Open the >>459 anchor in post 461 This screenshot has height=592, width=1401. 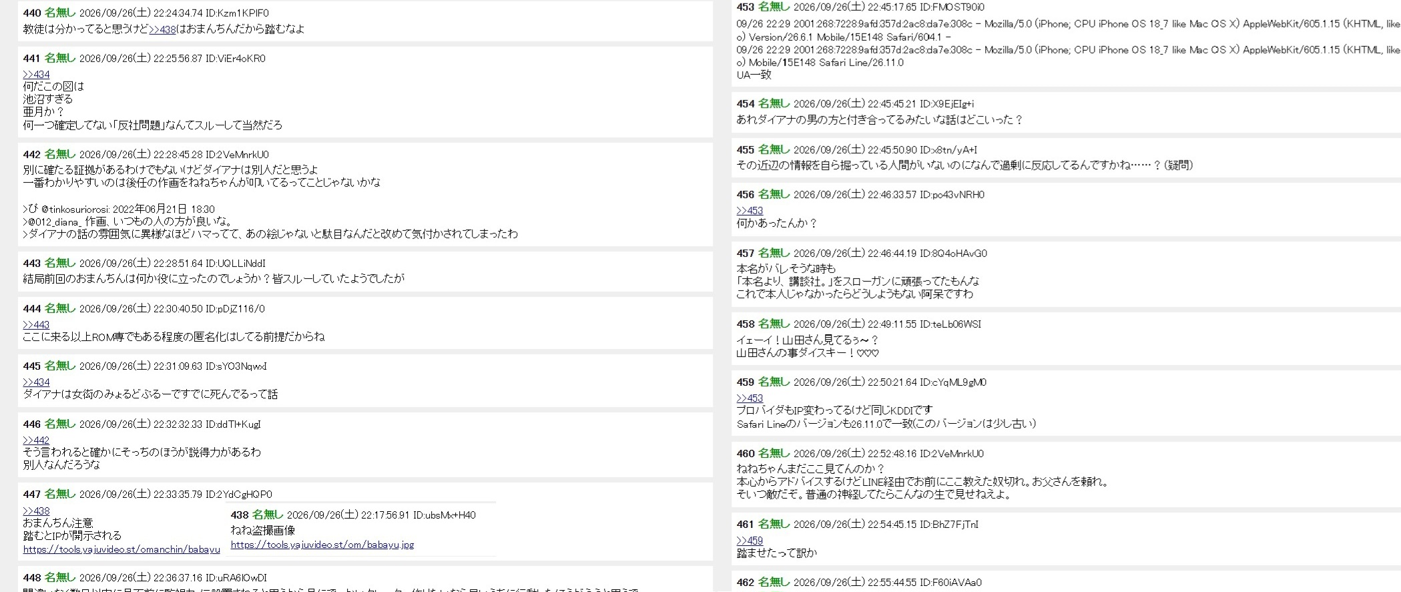pyautogui.click(x=750, y=541)
